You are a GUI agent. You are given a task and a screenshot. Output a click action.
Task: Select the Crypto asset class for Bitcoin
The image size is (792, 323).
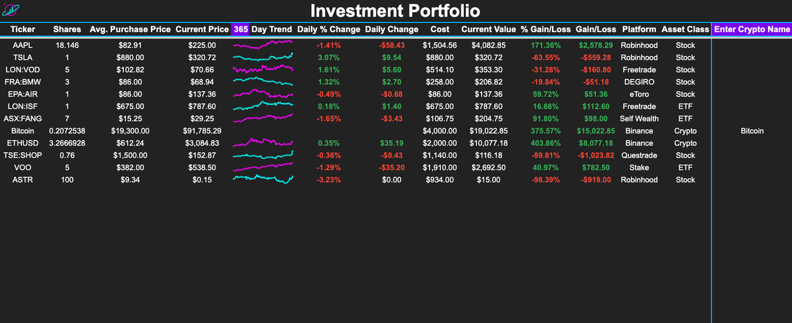[x=685, y=130]
